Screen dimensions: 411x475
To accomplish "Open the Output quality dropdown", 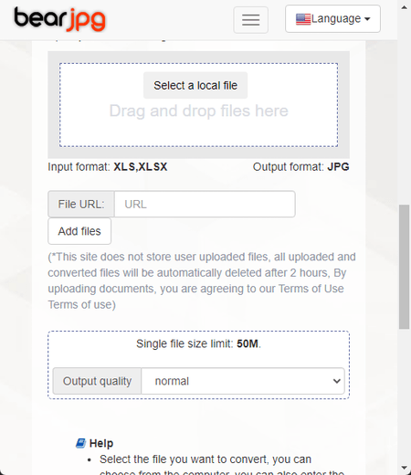I will [x=243, y=381].
